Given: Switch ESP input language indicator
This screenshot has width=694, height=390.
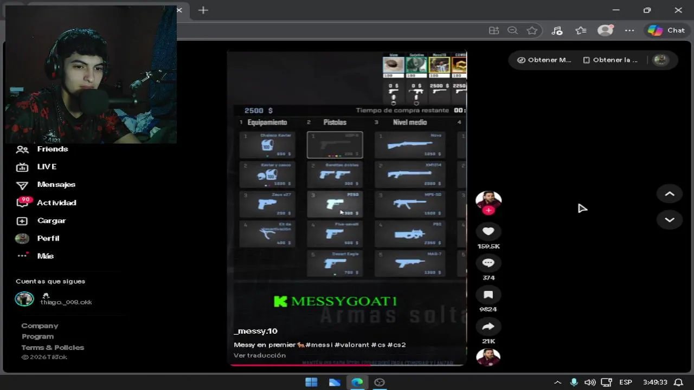Looking at the screenshot, I should [x=626, y=382].
